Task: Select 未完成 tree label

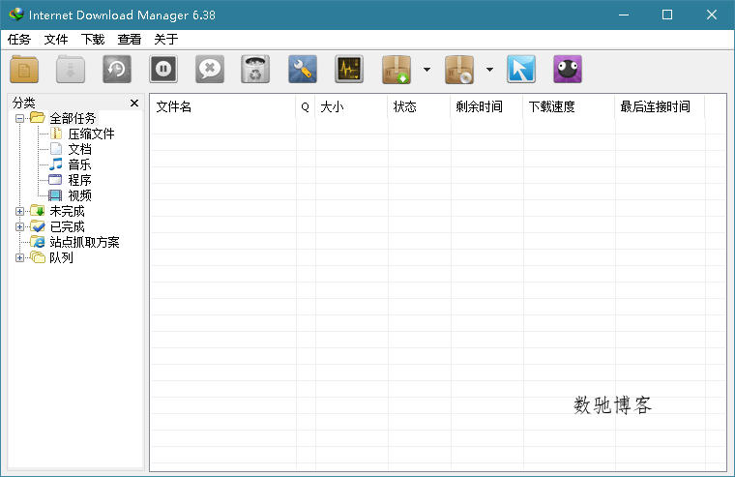Action: [68, 211]
